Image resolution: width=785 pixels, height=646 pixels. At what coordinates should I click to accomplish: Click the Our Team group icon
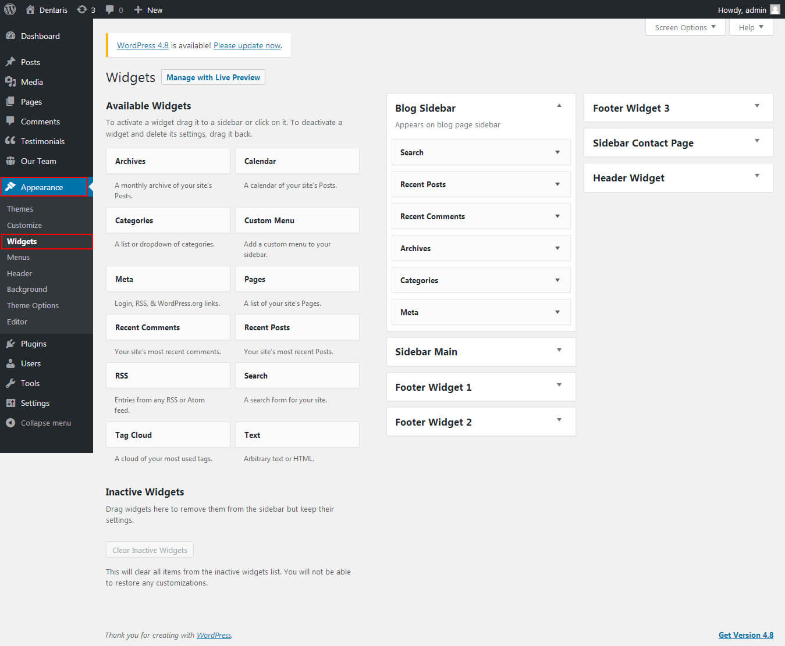pyautogui.click(x=10, y=160)
